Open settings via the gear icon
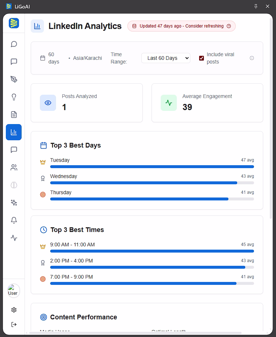Image resolution: width=276 pixels, height=337 pixels. [14, 310]
